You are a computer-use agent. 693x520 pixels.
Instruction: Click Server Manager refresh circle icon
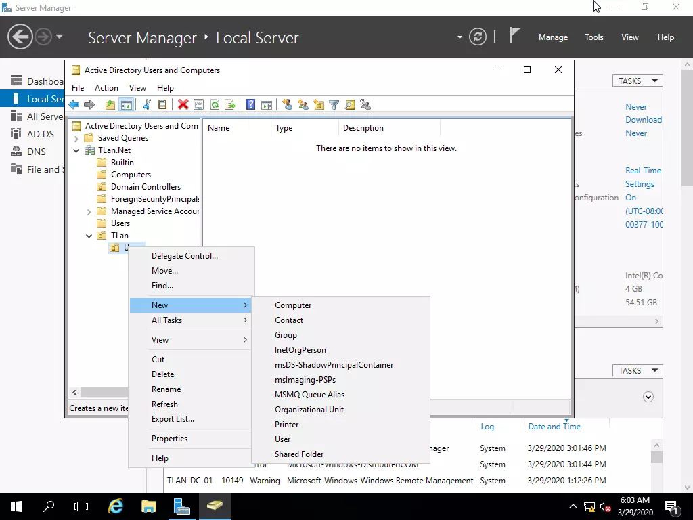point(478,37)
